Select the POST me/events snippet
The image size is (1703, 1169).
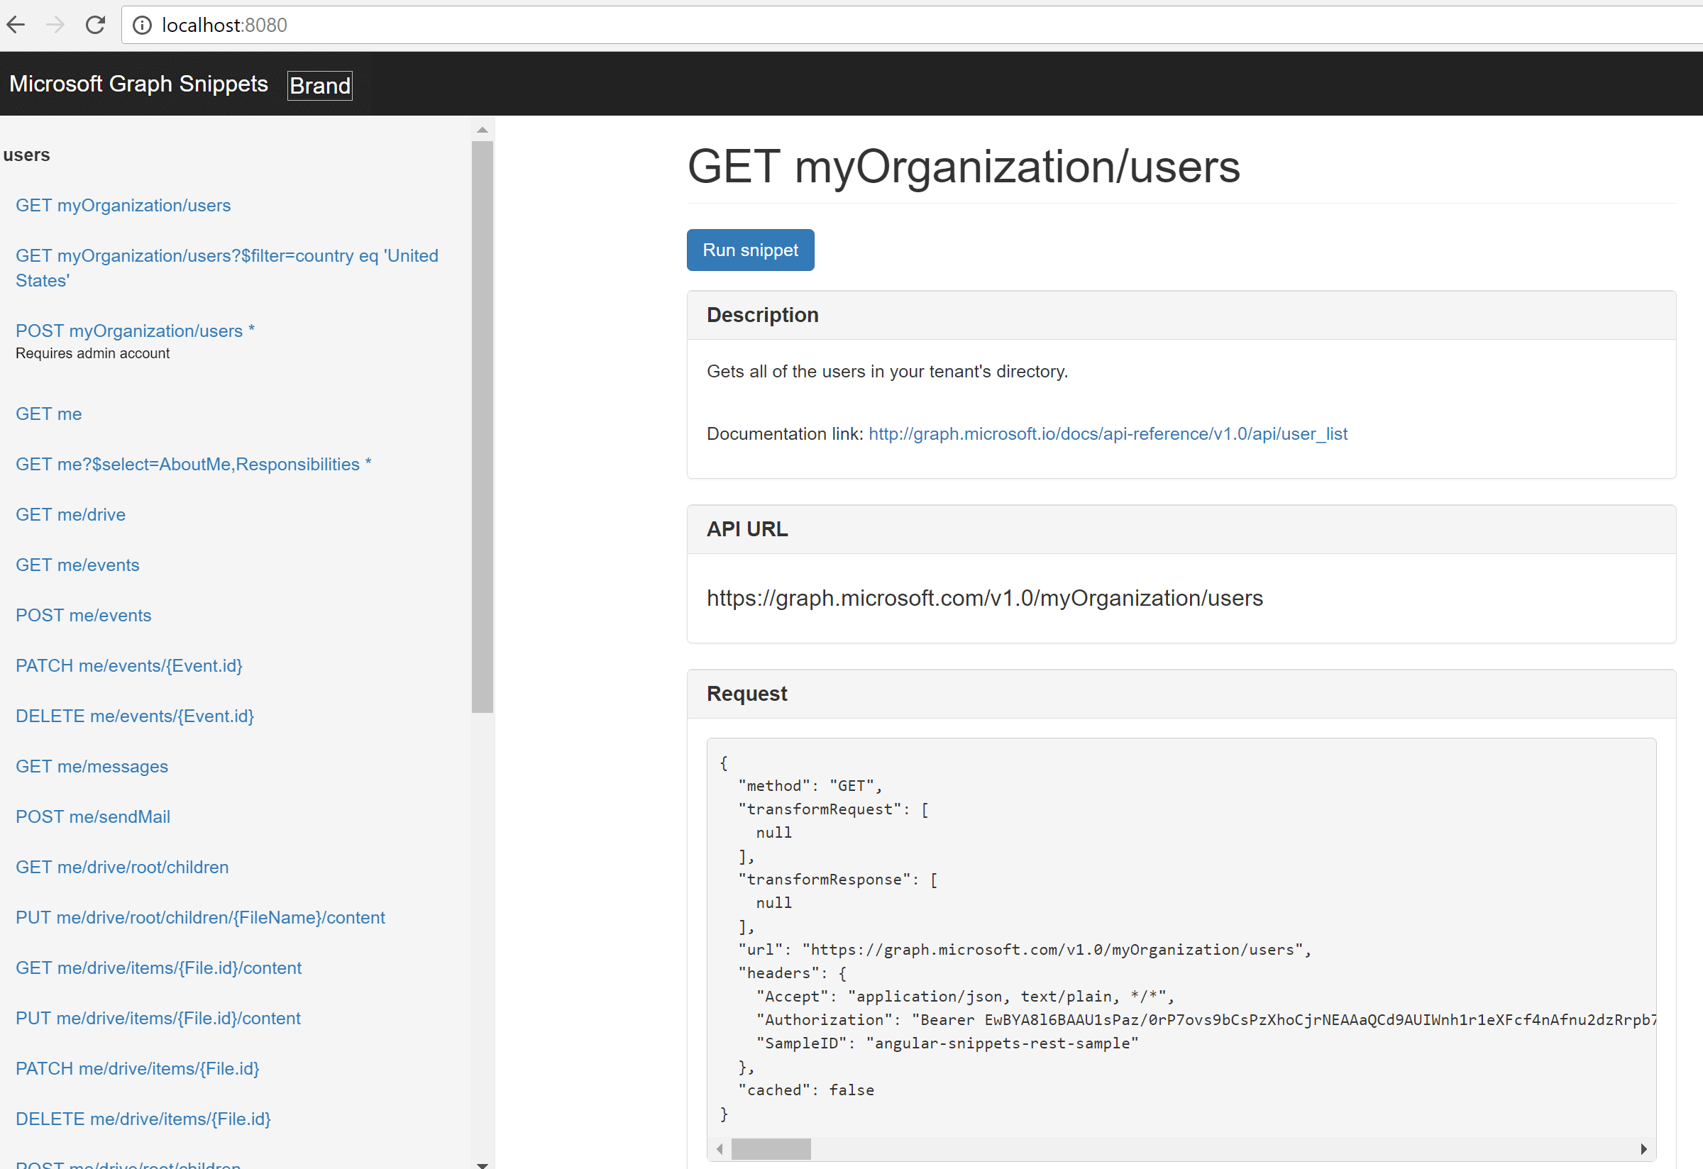tap(84, 615)
